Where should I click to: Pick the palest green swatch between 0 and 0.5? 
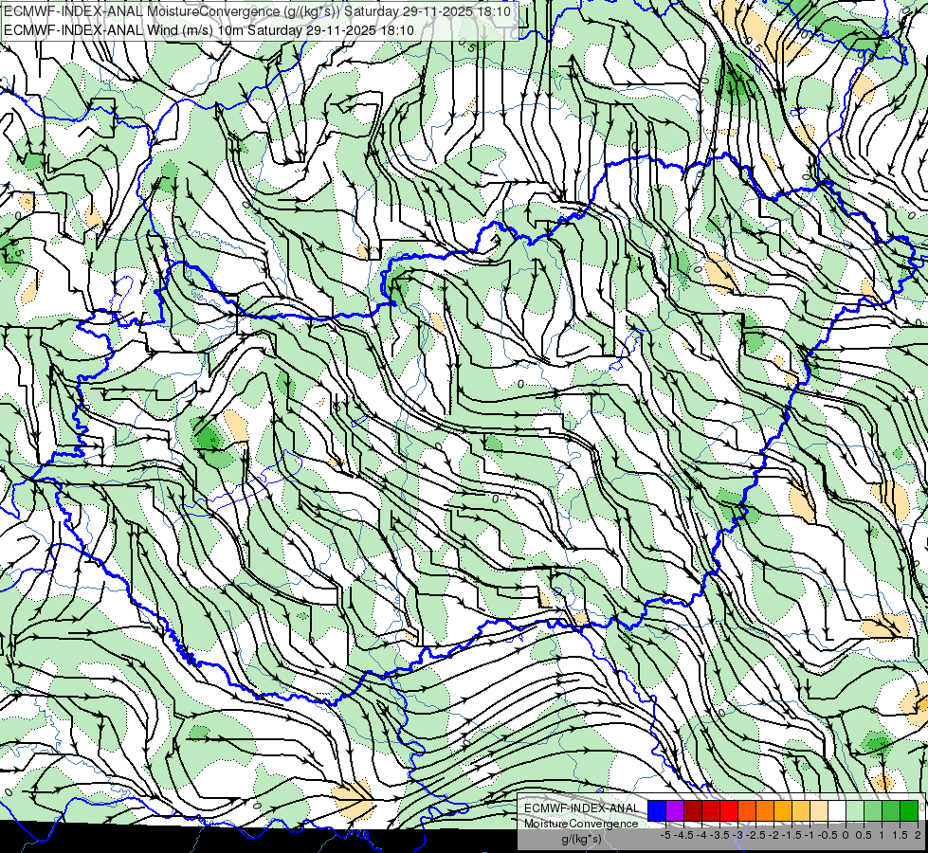click(855, 810)
